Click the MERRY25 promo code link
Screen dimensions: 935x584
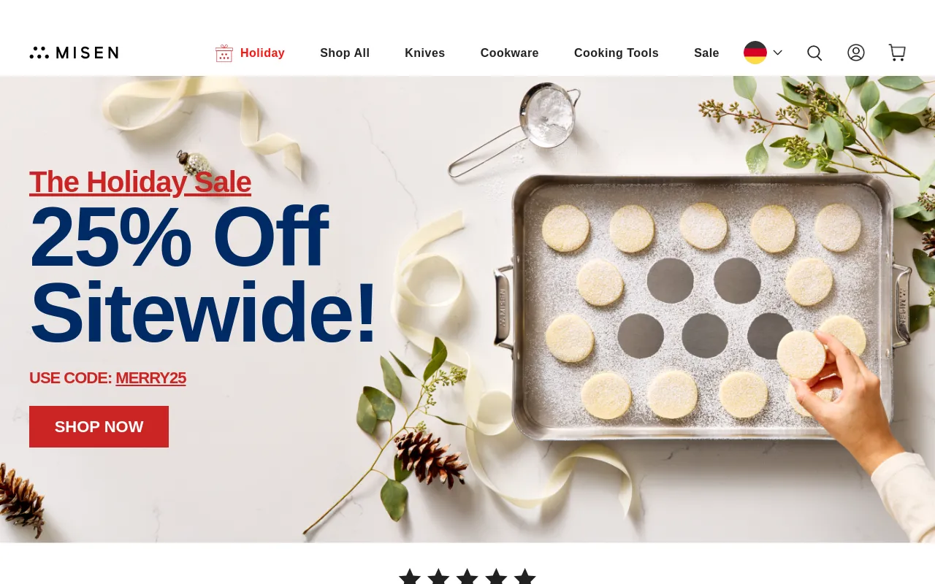click(x=150, y=378)
